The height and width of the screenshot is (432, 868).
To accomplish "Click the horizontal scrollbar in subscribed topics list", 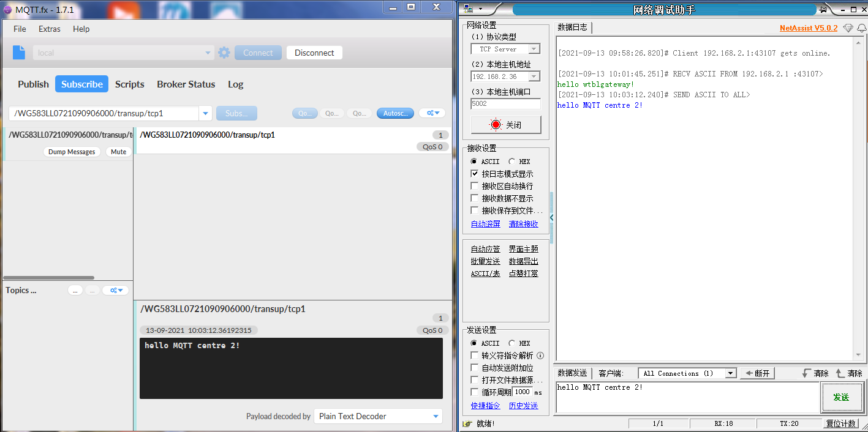I will point(49,278).
